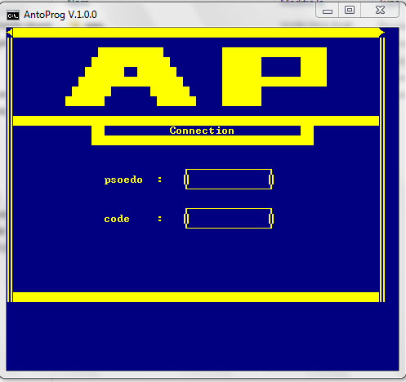Click the colon next to the code label

coord(160,219)
